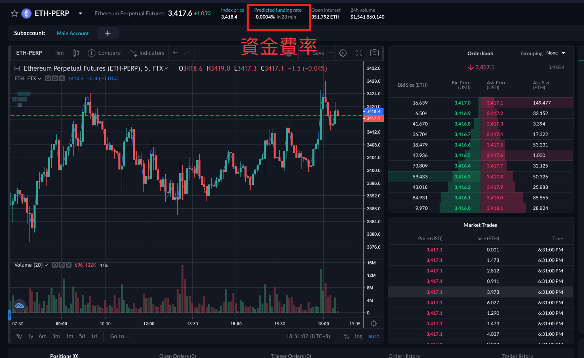Open the Indicators menu
Image resolution: width=584 pixels, height=358 pixels.
coord(147,53)
